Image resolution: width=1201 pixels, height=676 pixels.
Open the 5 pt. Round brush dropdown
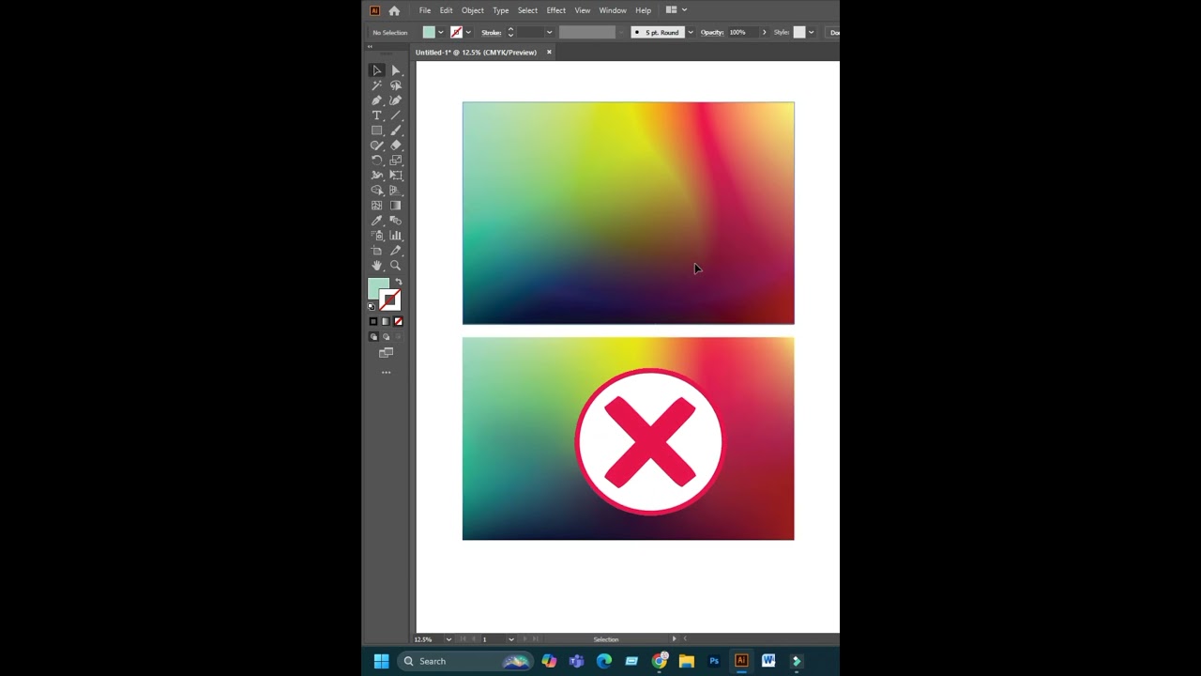[691, 33]
